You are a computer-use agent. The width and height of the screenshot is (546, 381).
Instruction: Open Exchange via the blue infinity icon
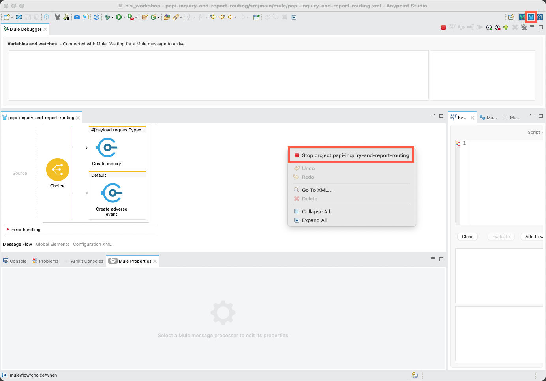coord(19,17)
